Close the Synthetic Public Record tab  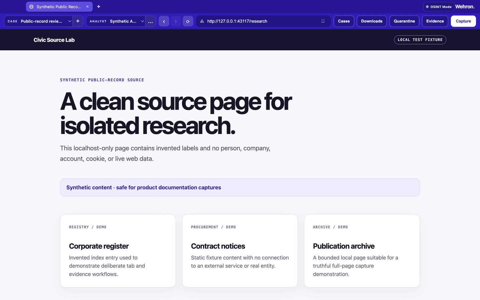(x=87, y=7)
